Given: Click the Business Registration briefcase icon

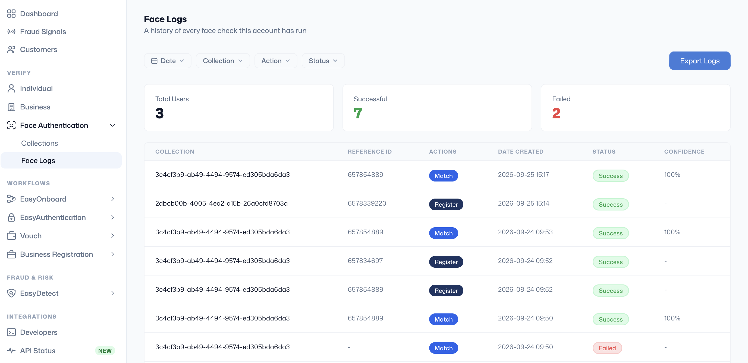Looking at the screenshot, I should tap(11, 254).
